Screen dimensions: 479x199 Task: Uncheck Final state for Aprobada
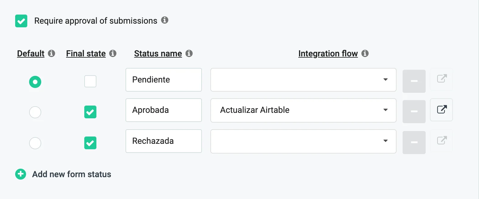90,112
